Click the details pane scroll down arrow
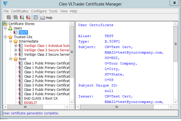 [176, 102]
